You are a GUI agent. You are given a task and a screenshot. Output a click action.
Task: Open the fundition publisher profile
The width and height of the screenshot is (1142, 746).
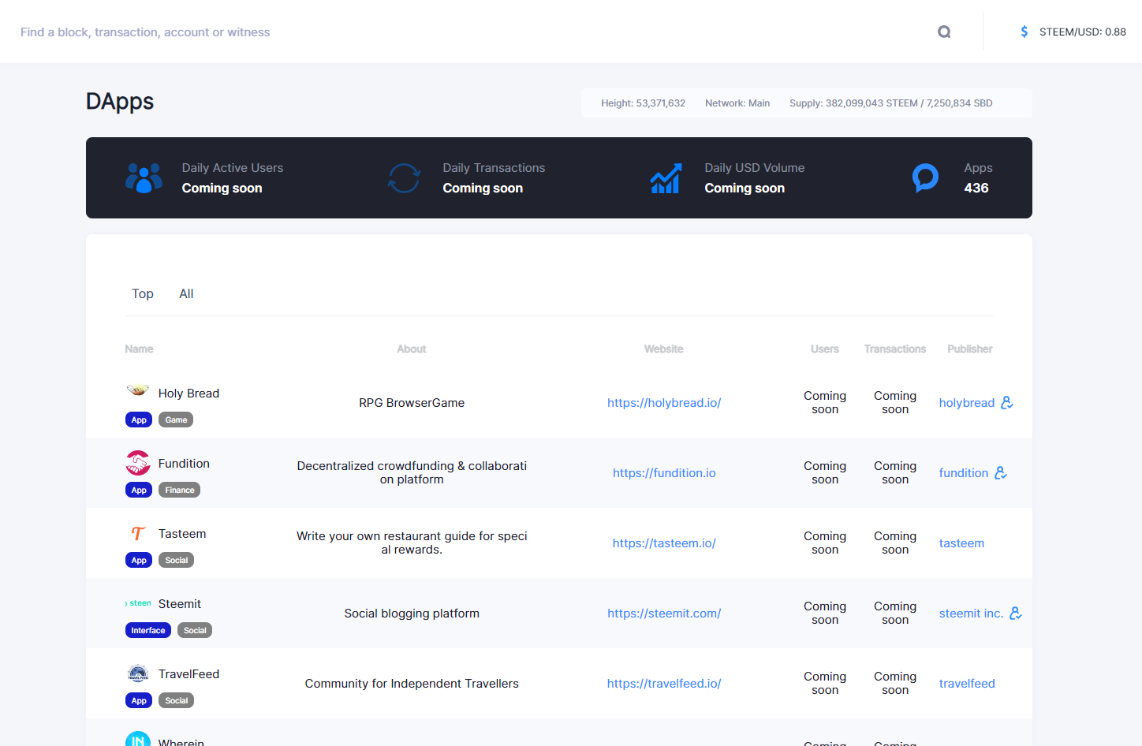point(964,473)
